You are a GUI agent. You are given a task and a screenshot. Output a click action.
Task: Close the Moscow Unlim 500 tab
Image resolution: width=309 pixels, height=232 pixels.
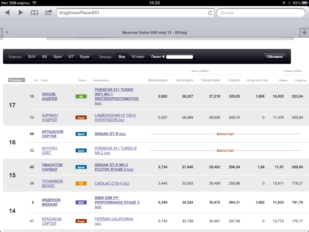click(7, 32)
